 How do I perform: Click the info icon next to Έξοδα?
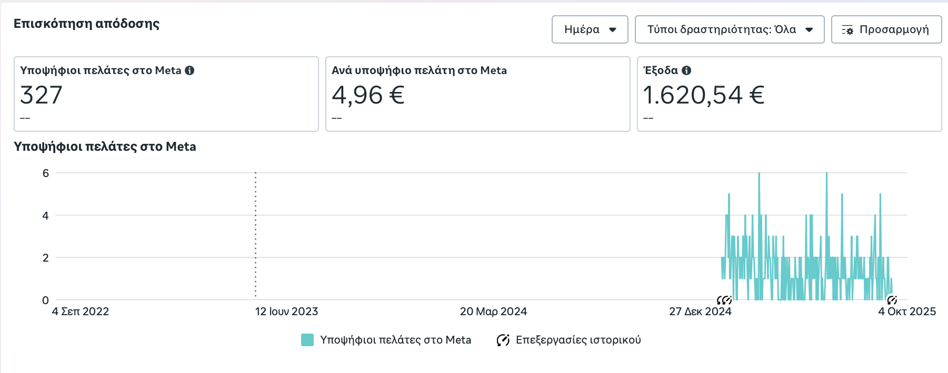pyautogui.click(x=686, y=70)
